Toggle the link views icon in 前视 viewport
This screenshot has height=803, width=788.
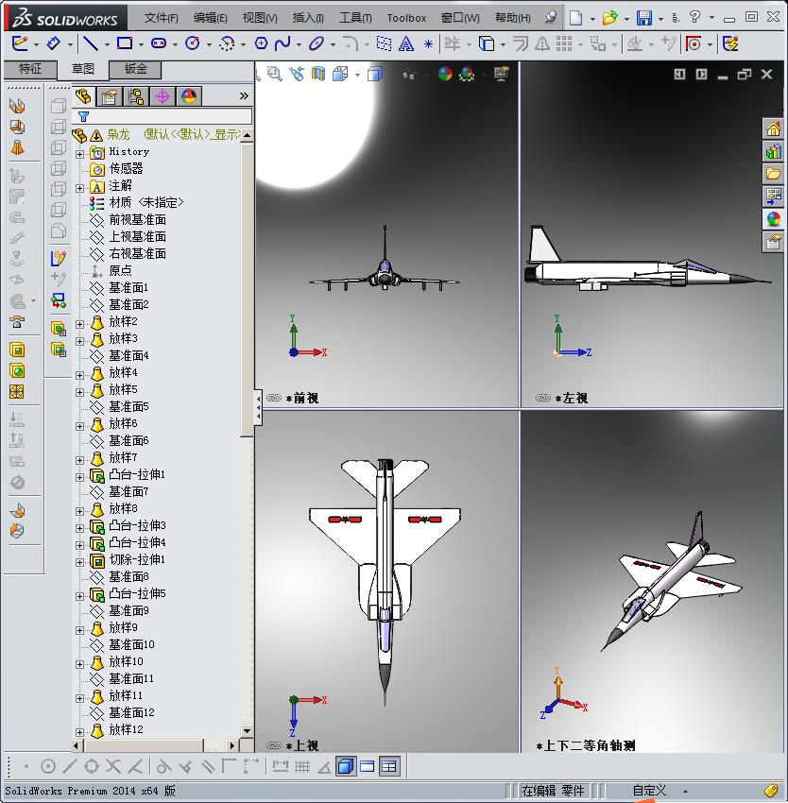274,398
